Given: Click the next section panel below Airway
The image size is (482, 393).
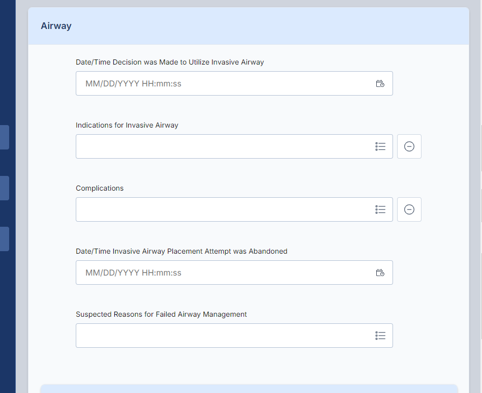Looking at the screenshot, I should pos(249,389).
